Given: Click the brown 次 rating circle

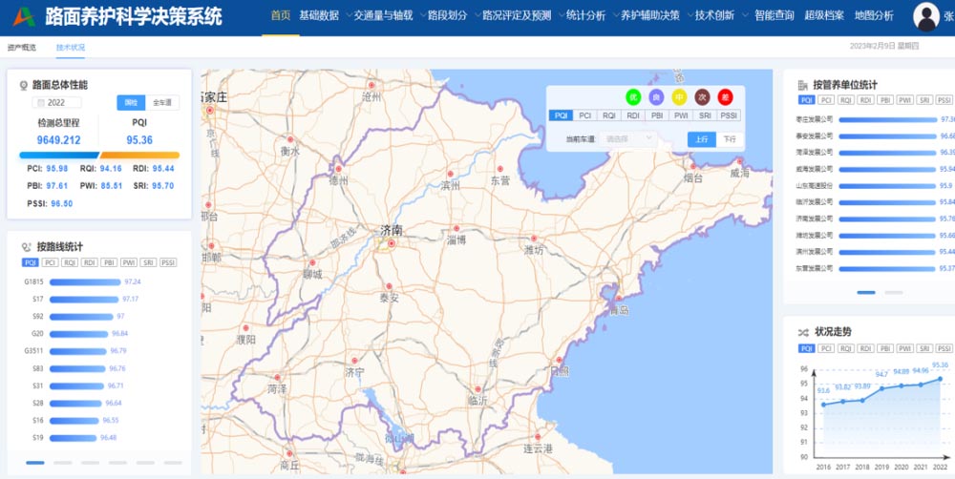Looking at the screenshot, I should point(702,96).
